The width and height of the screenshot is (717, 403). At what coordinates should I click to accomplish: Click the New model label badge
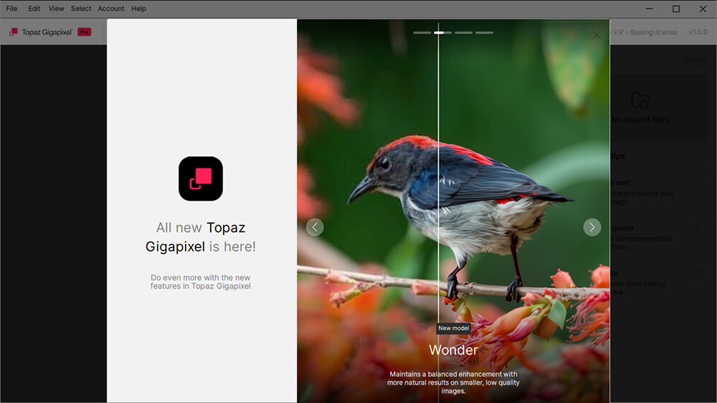[453, 328]
